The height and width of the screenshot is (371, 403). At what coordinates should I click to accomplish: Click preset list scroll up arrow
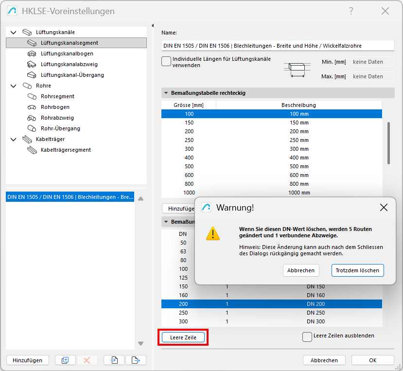(x=140, y=198)
